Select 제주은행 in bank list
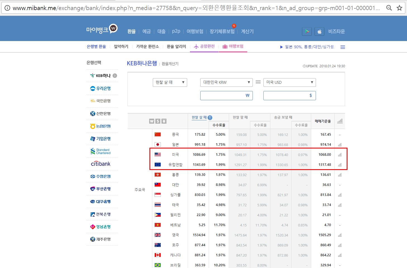The height and width of the screenshot is (268, 407). tap(101, 239)
